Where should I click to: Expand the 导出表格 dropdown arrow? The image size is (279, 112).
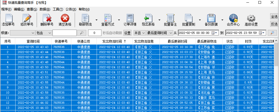coord(159,20)
